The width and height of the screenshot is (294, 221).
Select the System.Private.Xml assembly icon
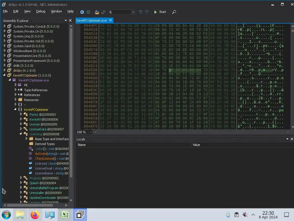pos(9,41)
